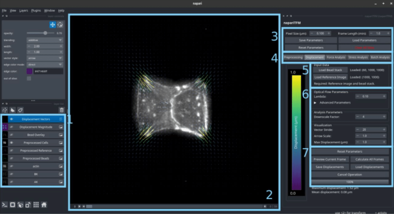Image resolution: width=394 pixels, height=214 pixels.
Task: Open the Plugins menu
Action: [x=35, y=10]
